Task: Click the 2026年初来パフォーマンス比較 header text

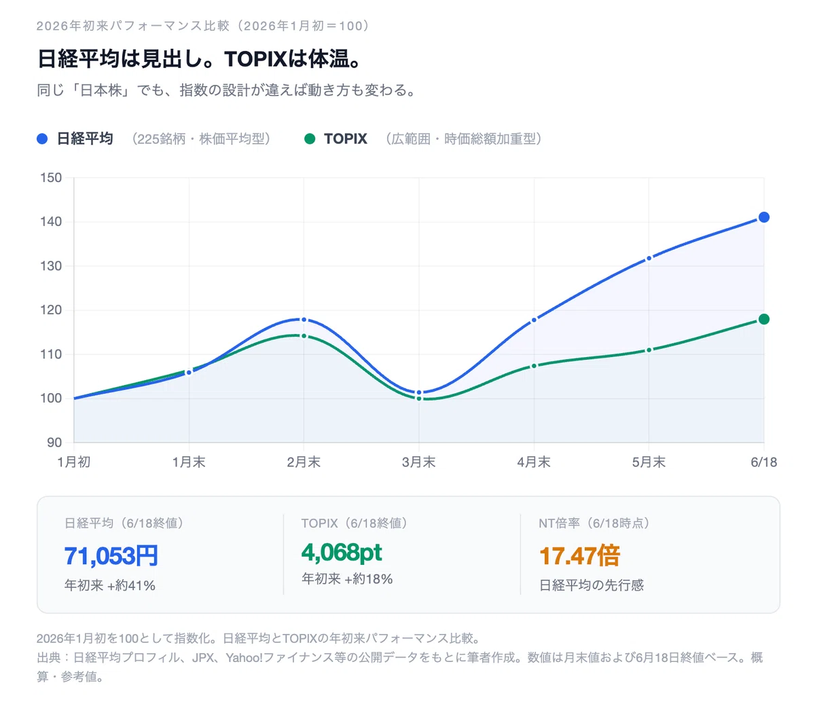Action: [204, 26]
